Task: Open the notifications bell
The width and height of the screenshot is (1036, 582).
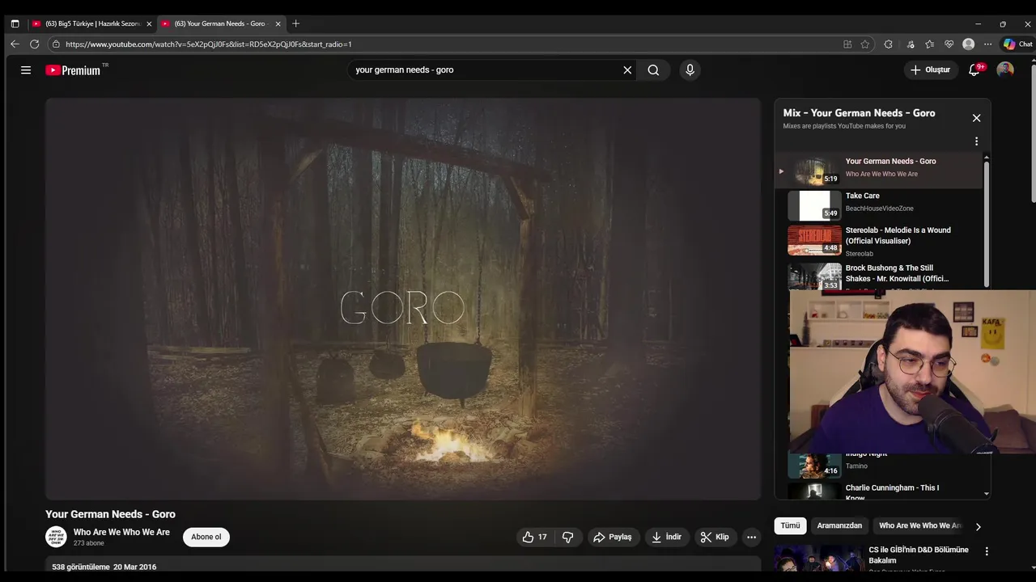Action: [974, 70]
